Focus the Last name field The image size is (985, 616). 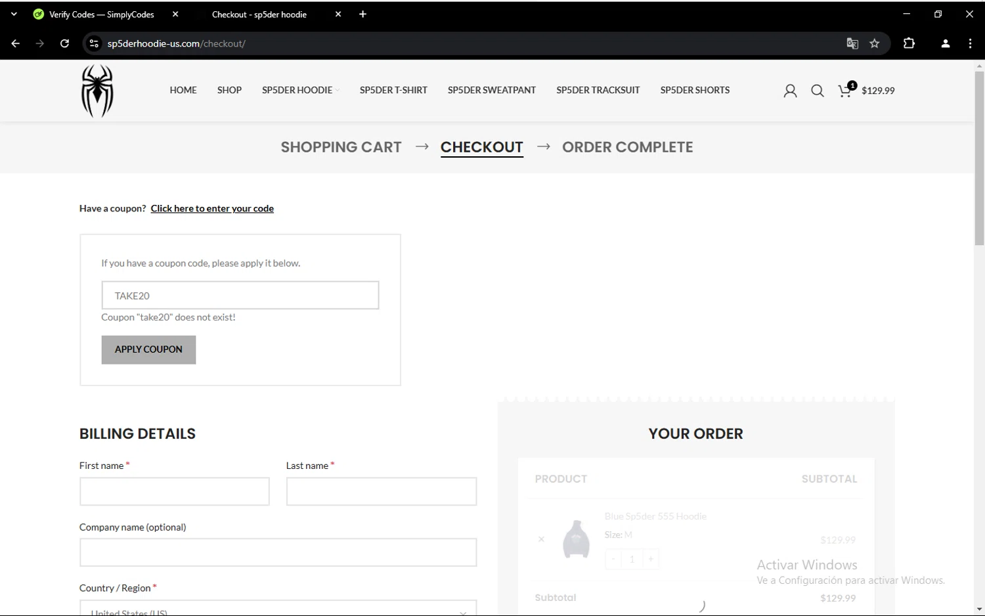click(382, 491)
